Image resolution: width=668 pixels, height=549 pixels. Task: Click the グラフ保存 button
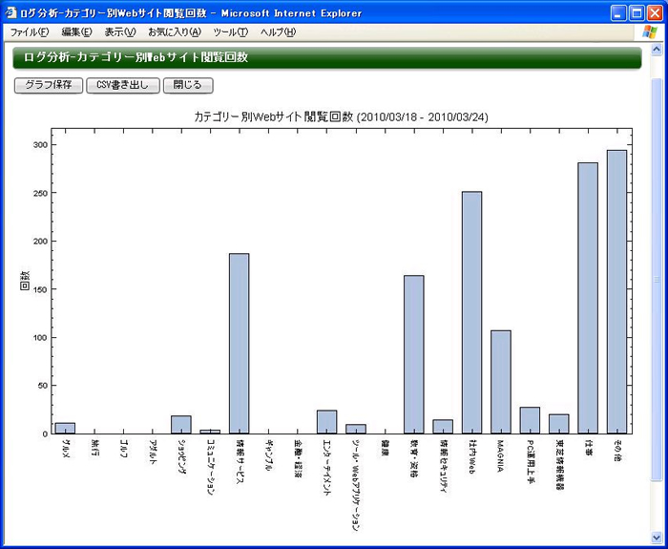click(49, 85)
